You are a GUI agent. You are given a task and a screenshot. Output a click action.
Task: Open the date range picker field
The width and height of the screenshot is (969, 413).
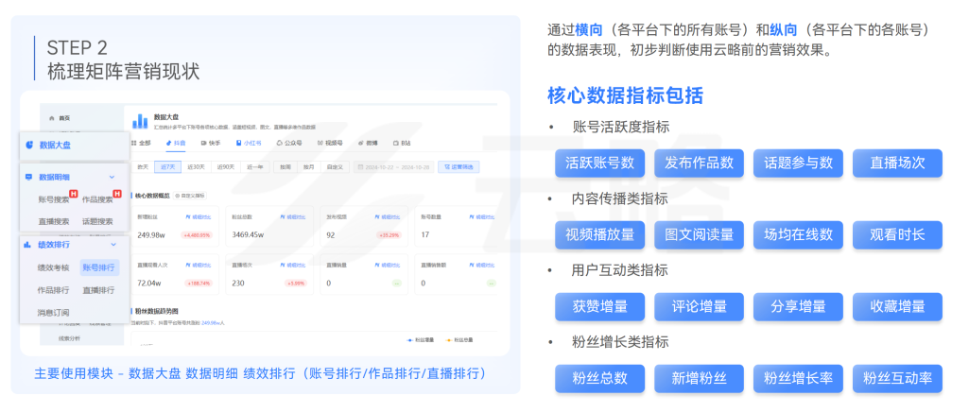[392, 167]
